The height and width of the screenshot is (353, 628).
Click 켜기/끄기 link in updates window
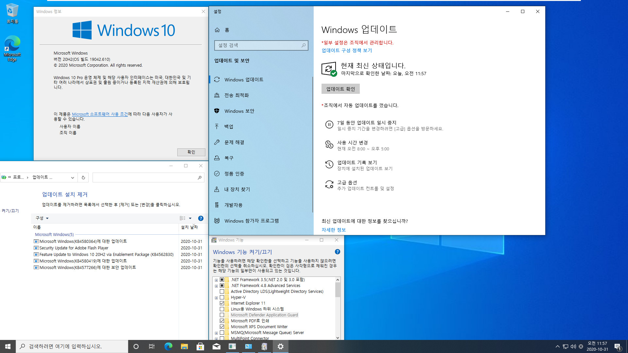coord(10,211)
